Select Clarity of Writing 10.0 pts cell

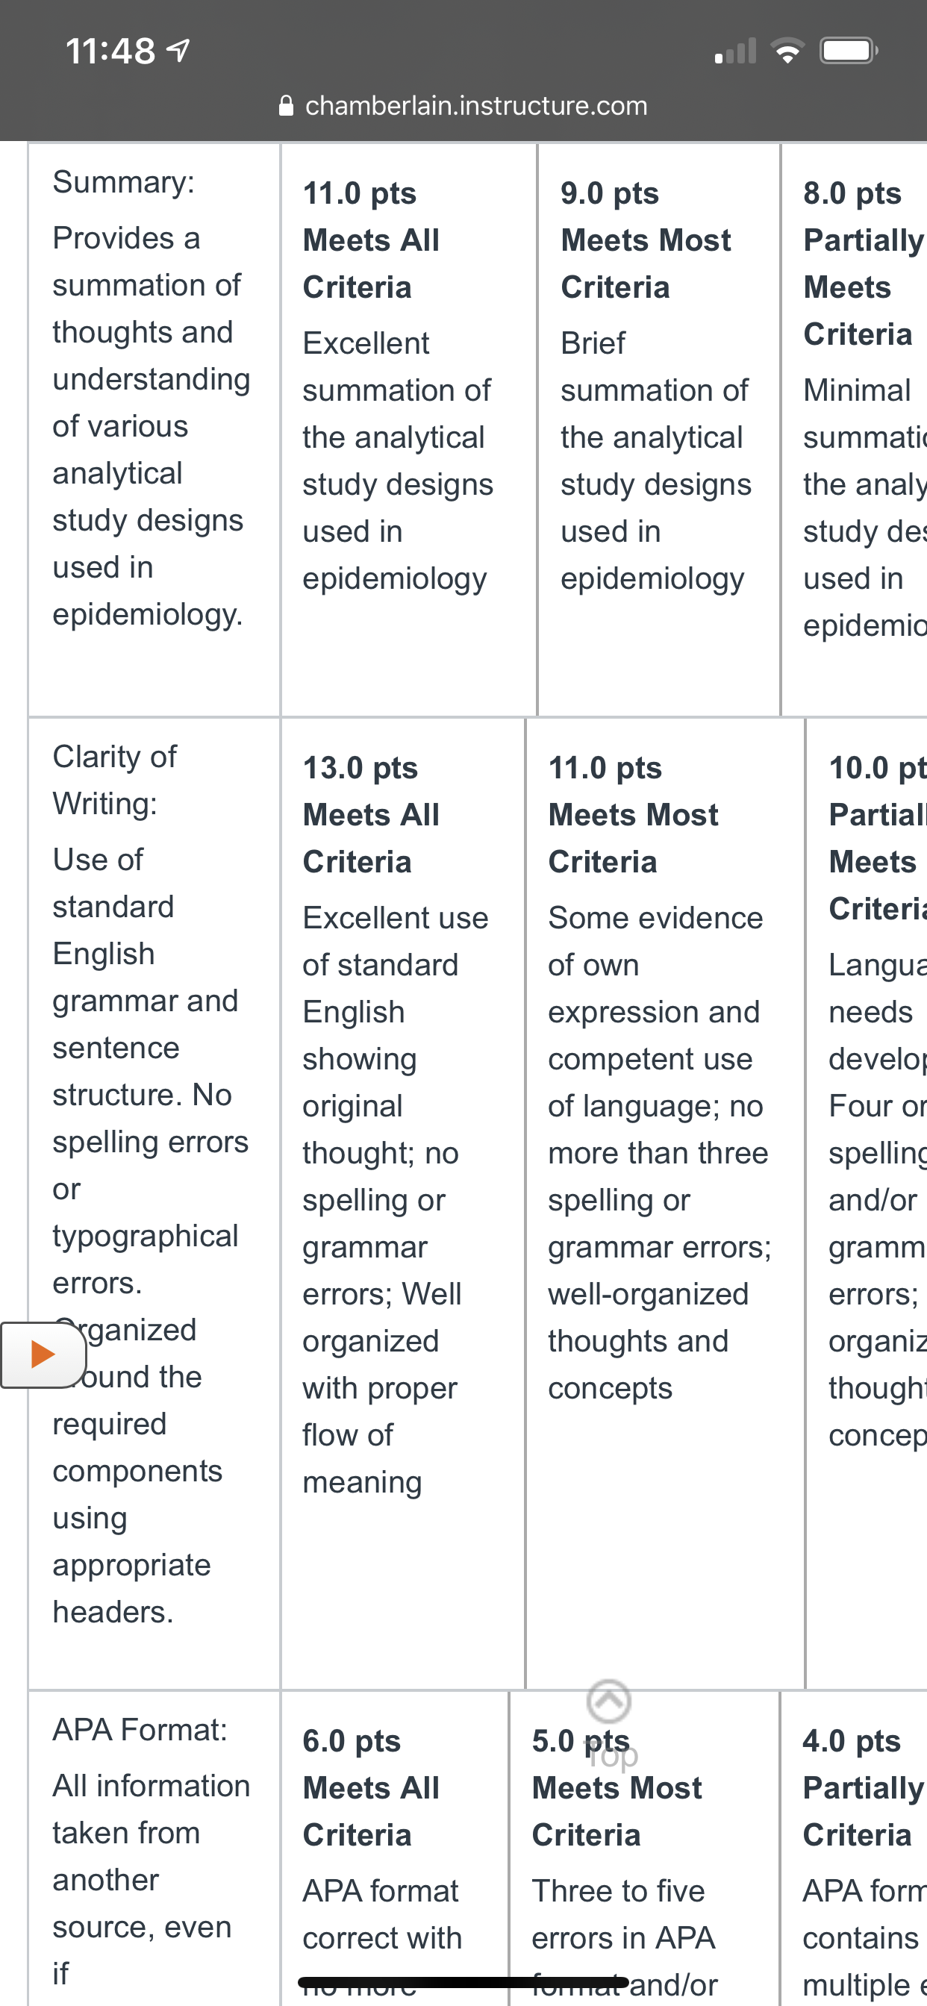(867, 1204)
